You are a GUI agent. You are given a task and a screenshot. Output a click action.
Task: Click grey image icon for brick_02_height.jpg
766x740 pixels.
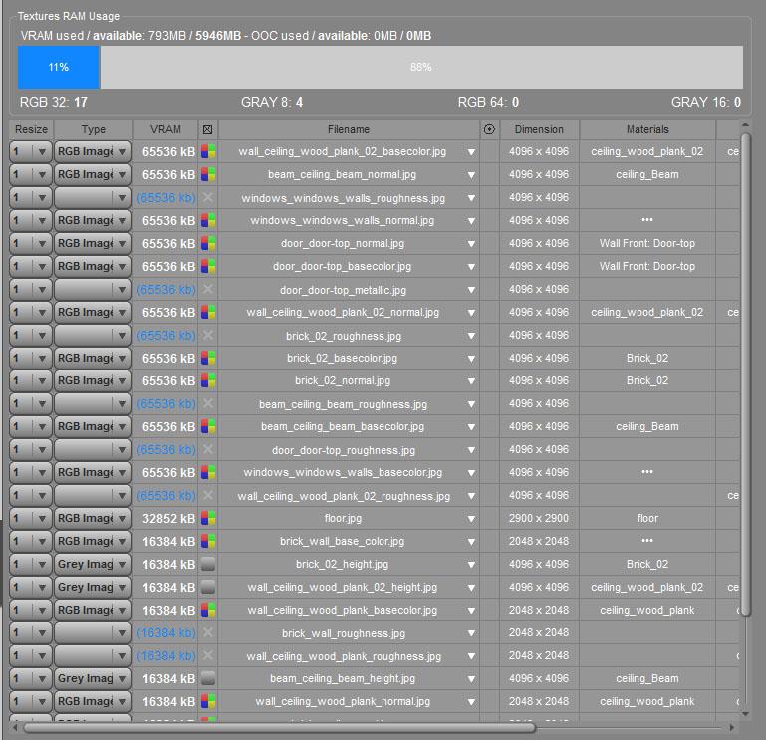coord(208,564)
